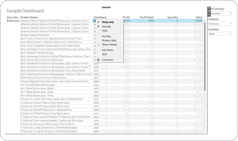
Task: Click the vertical scrollbar of the table
Action: [205, 56]
